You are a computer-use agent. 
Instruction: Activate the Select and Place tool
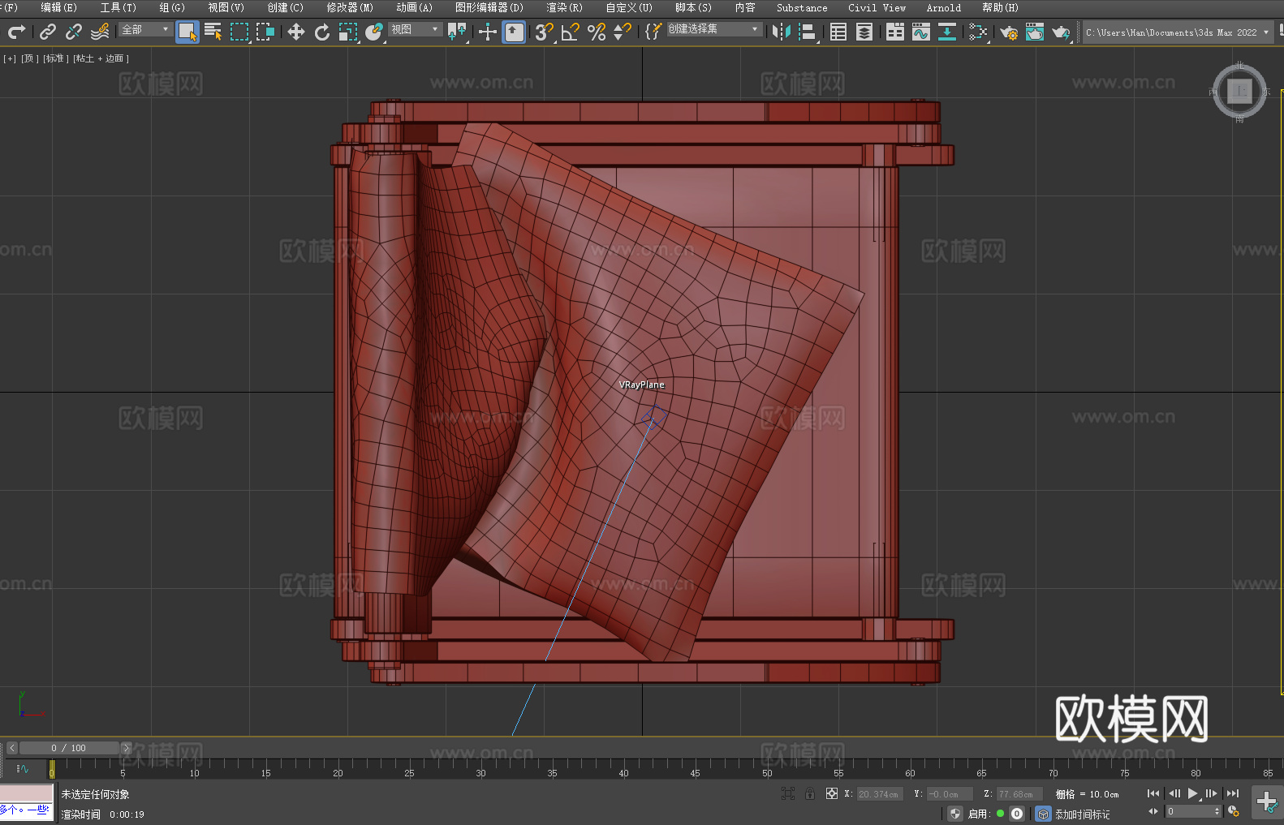pos(374,32)
